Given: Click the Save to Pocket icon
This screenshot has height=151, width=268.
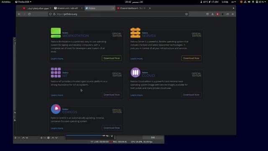Looking at the screenshot, I should point(207,14).
